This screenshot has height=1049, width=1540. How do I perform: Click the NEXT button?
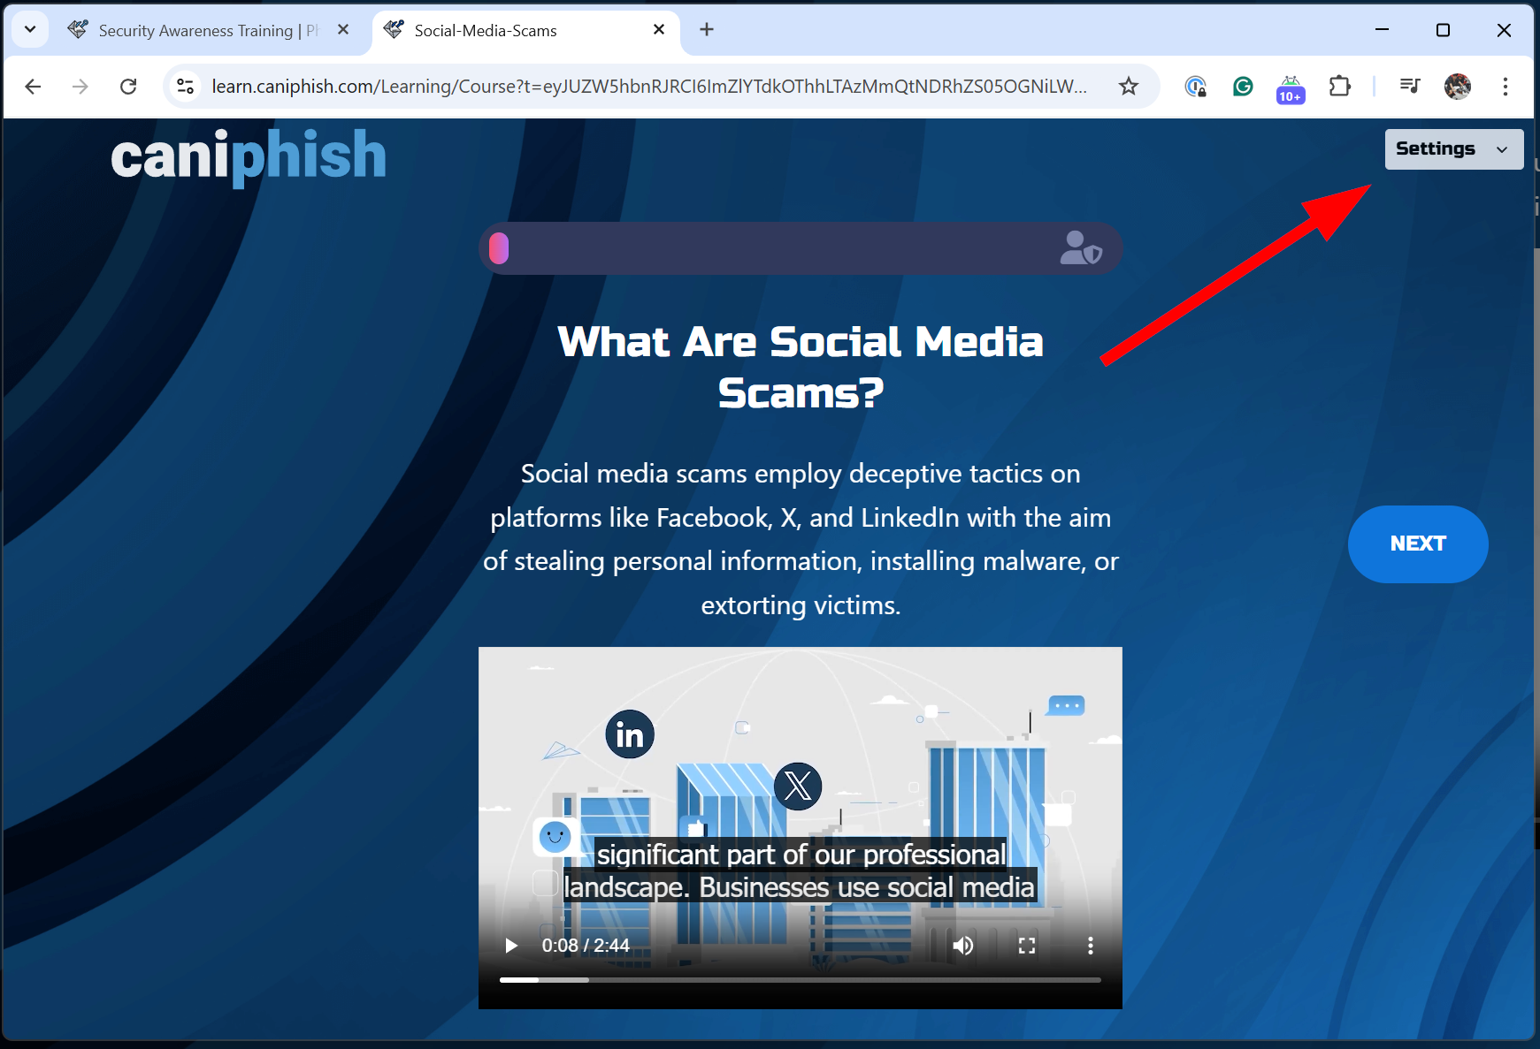pos(1417,544)
